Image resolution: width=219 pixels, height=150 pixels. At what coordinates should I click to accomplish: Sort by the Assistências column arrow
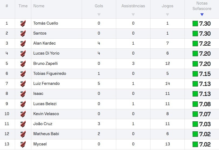click(133, 15)
